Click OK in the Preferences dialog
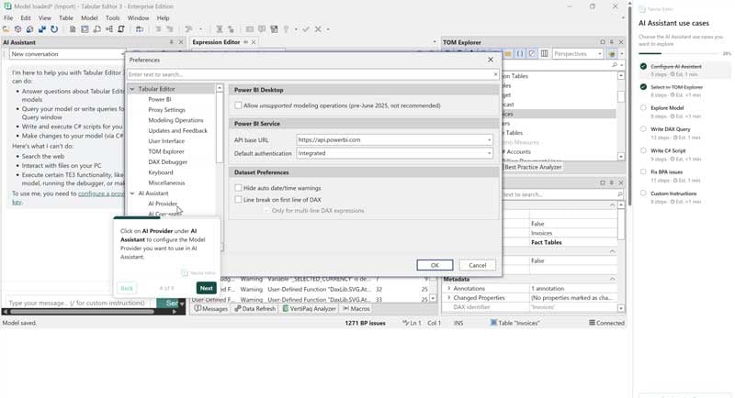This screenshot has height=398, width=735. click(x=435, y=265)
